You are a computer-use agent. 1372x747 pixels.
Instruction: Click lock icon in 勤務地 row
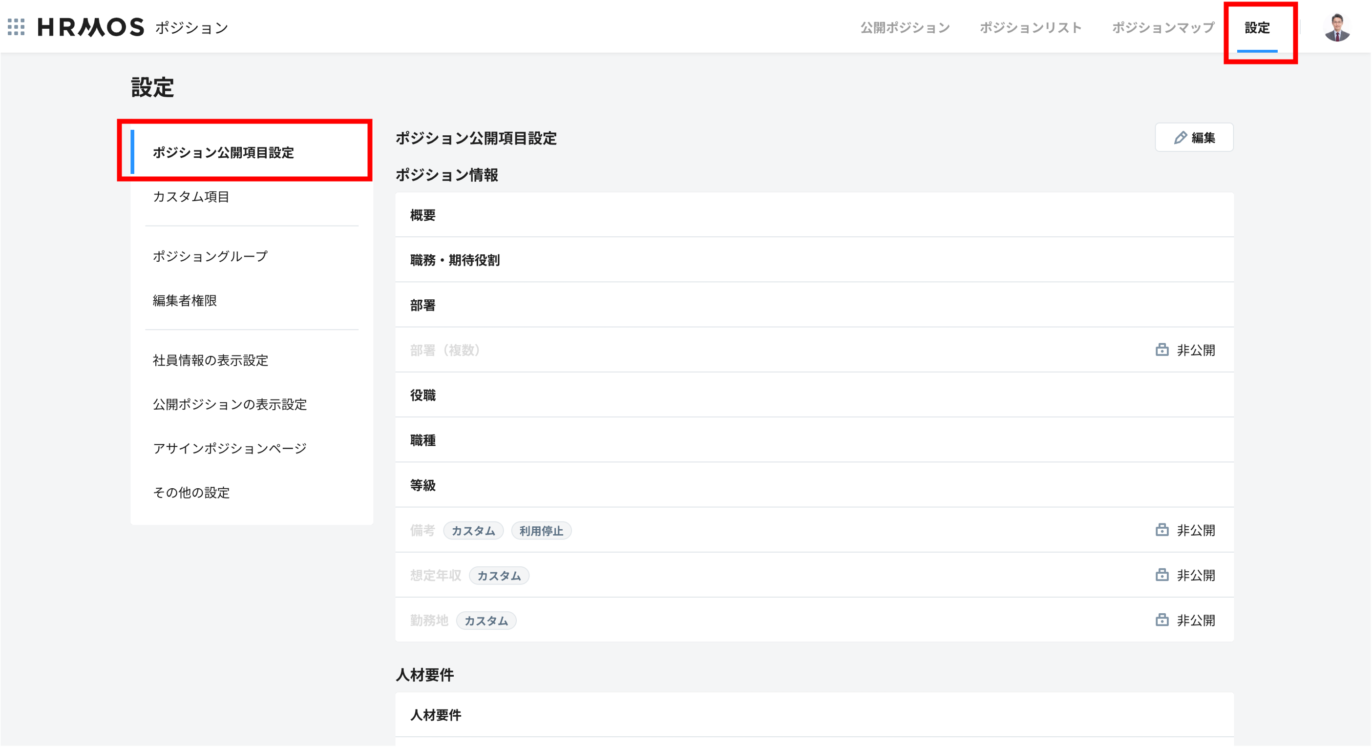1161,620
